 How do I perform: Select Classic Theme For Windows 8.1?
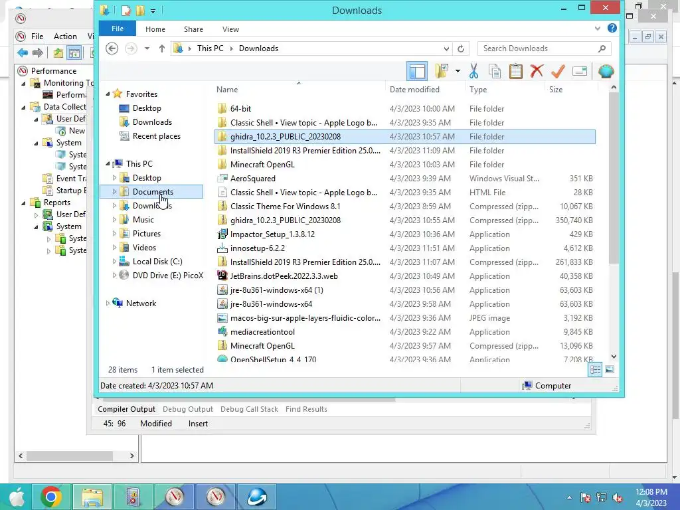tap(286, 207)
